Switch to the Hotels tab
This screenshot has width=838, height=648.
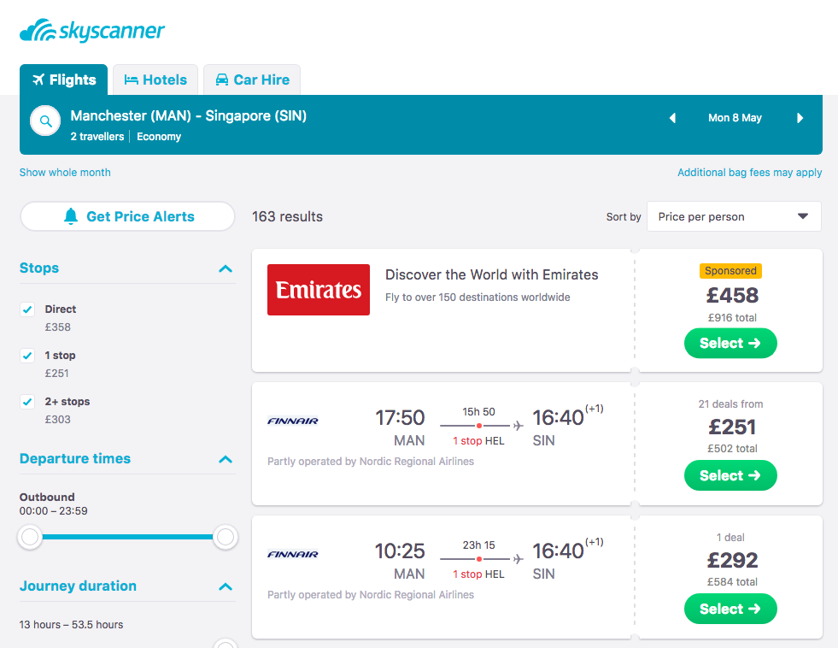click(x=155, y=80)
